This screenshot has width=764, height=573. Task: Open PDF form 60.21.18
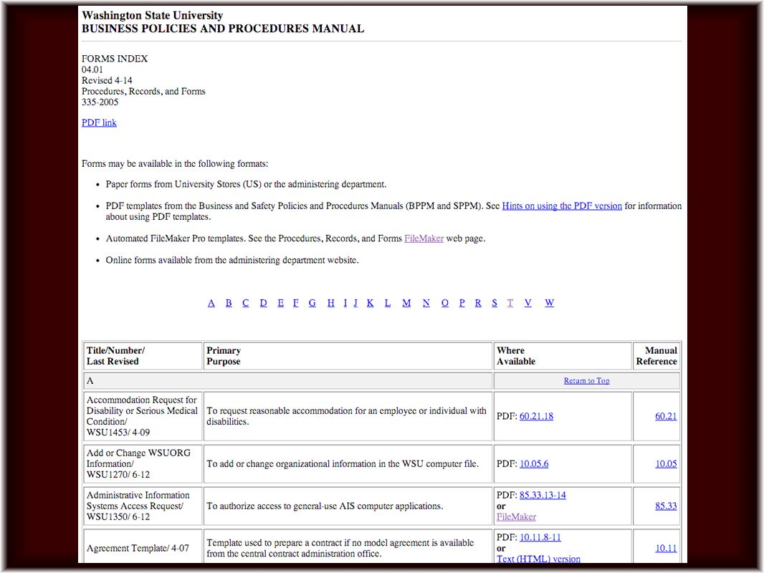(x=537, y=416)
